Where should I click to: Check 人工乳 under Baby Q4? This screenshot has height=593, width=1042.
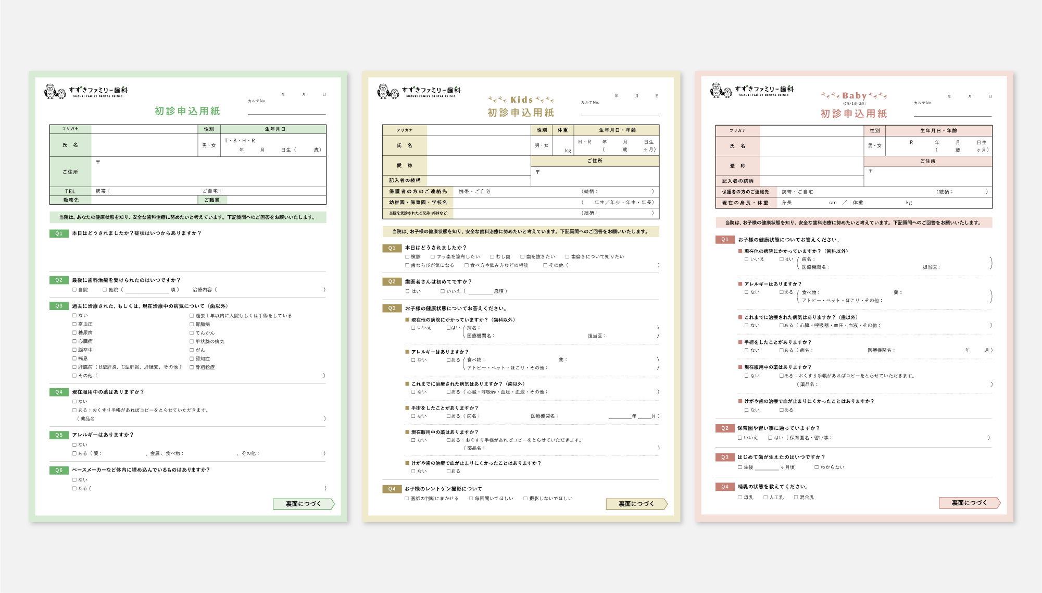click(x=765, y=498)
